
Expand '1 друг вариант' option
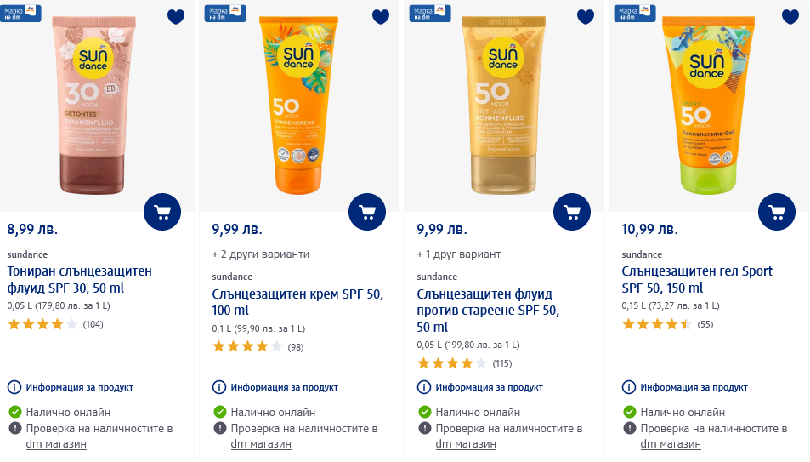[459, 254]
